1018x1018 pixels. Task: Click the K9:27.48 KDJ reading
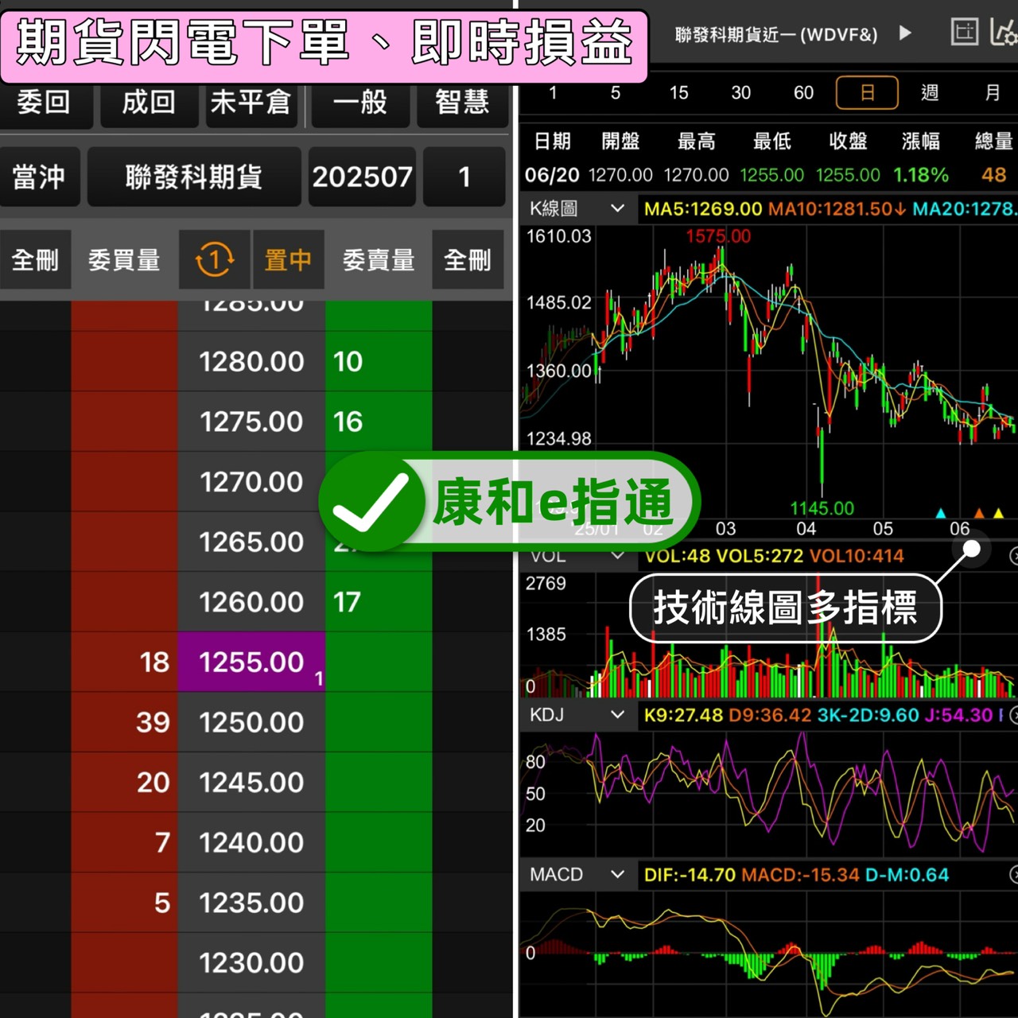[x=683, y=715]
